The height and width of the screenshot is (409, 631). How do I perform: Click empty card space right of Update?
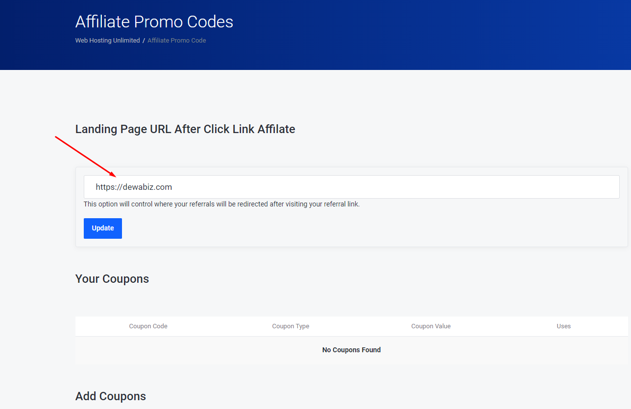pos(343,228)
